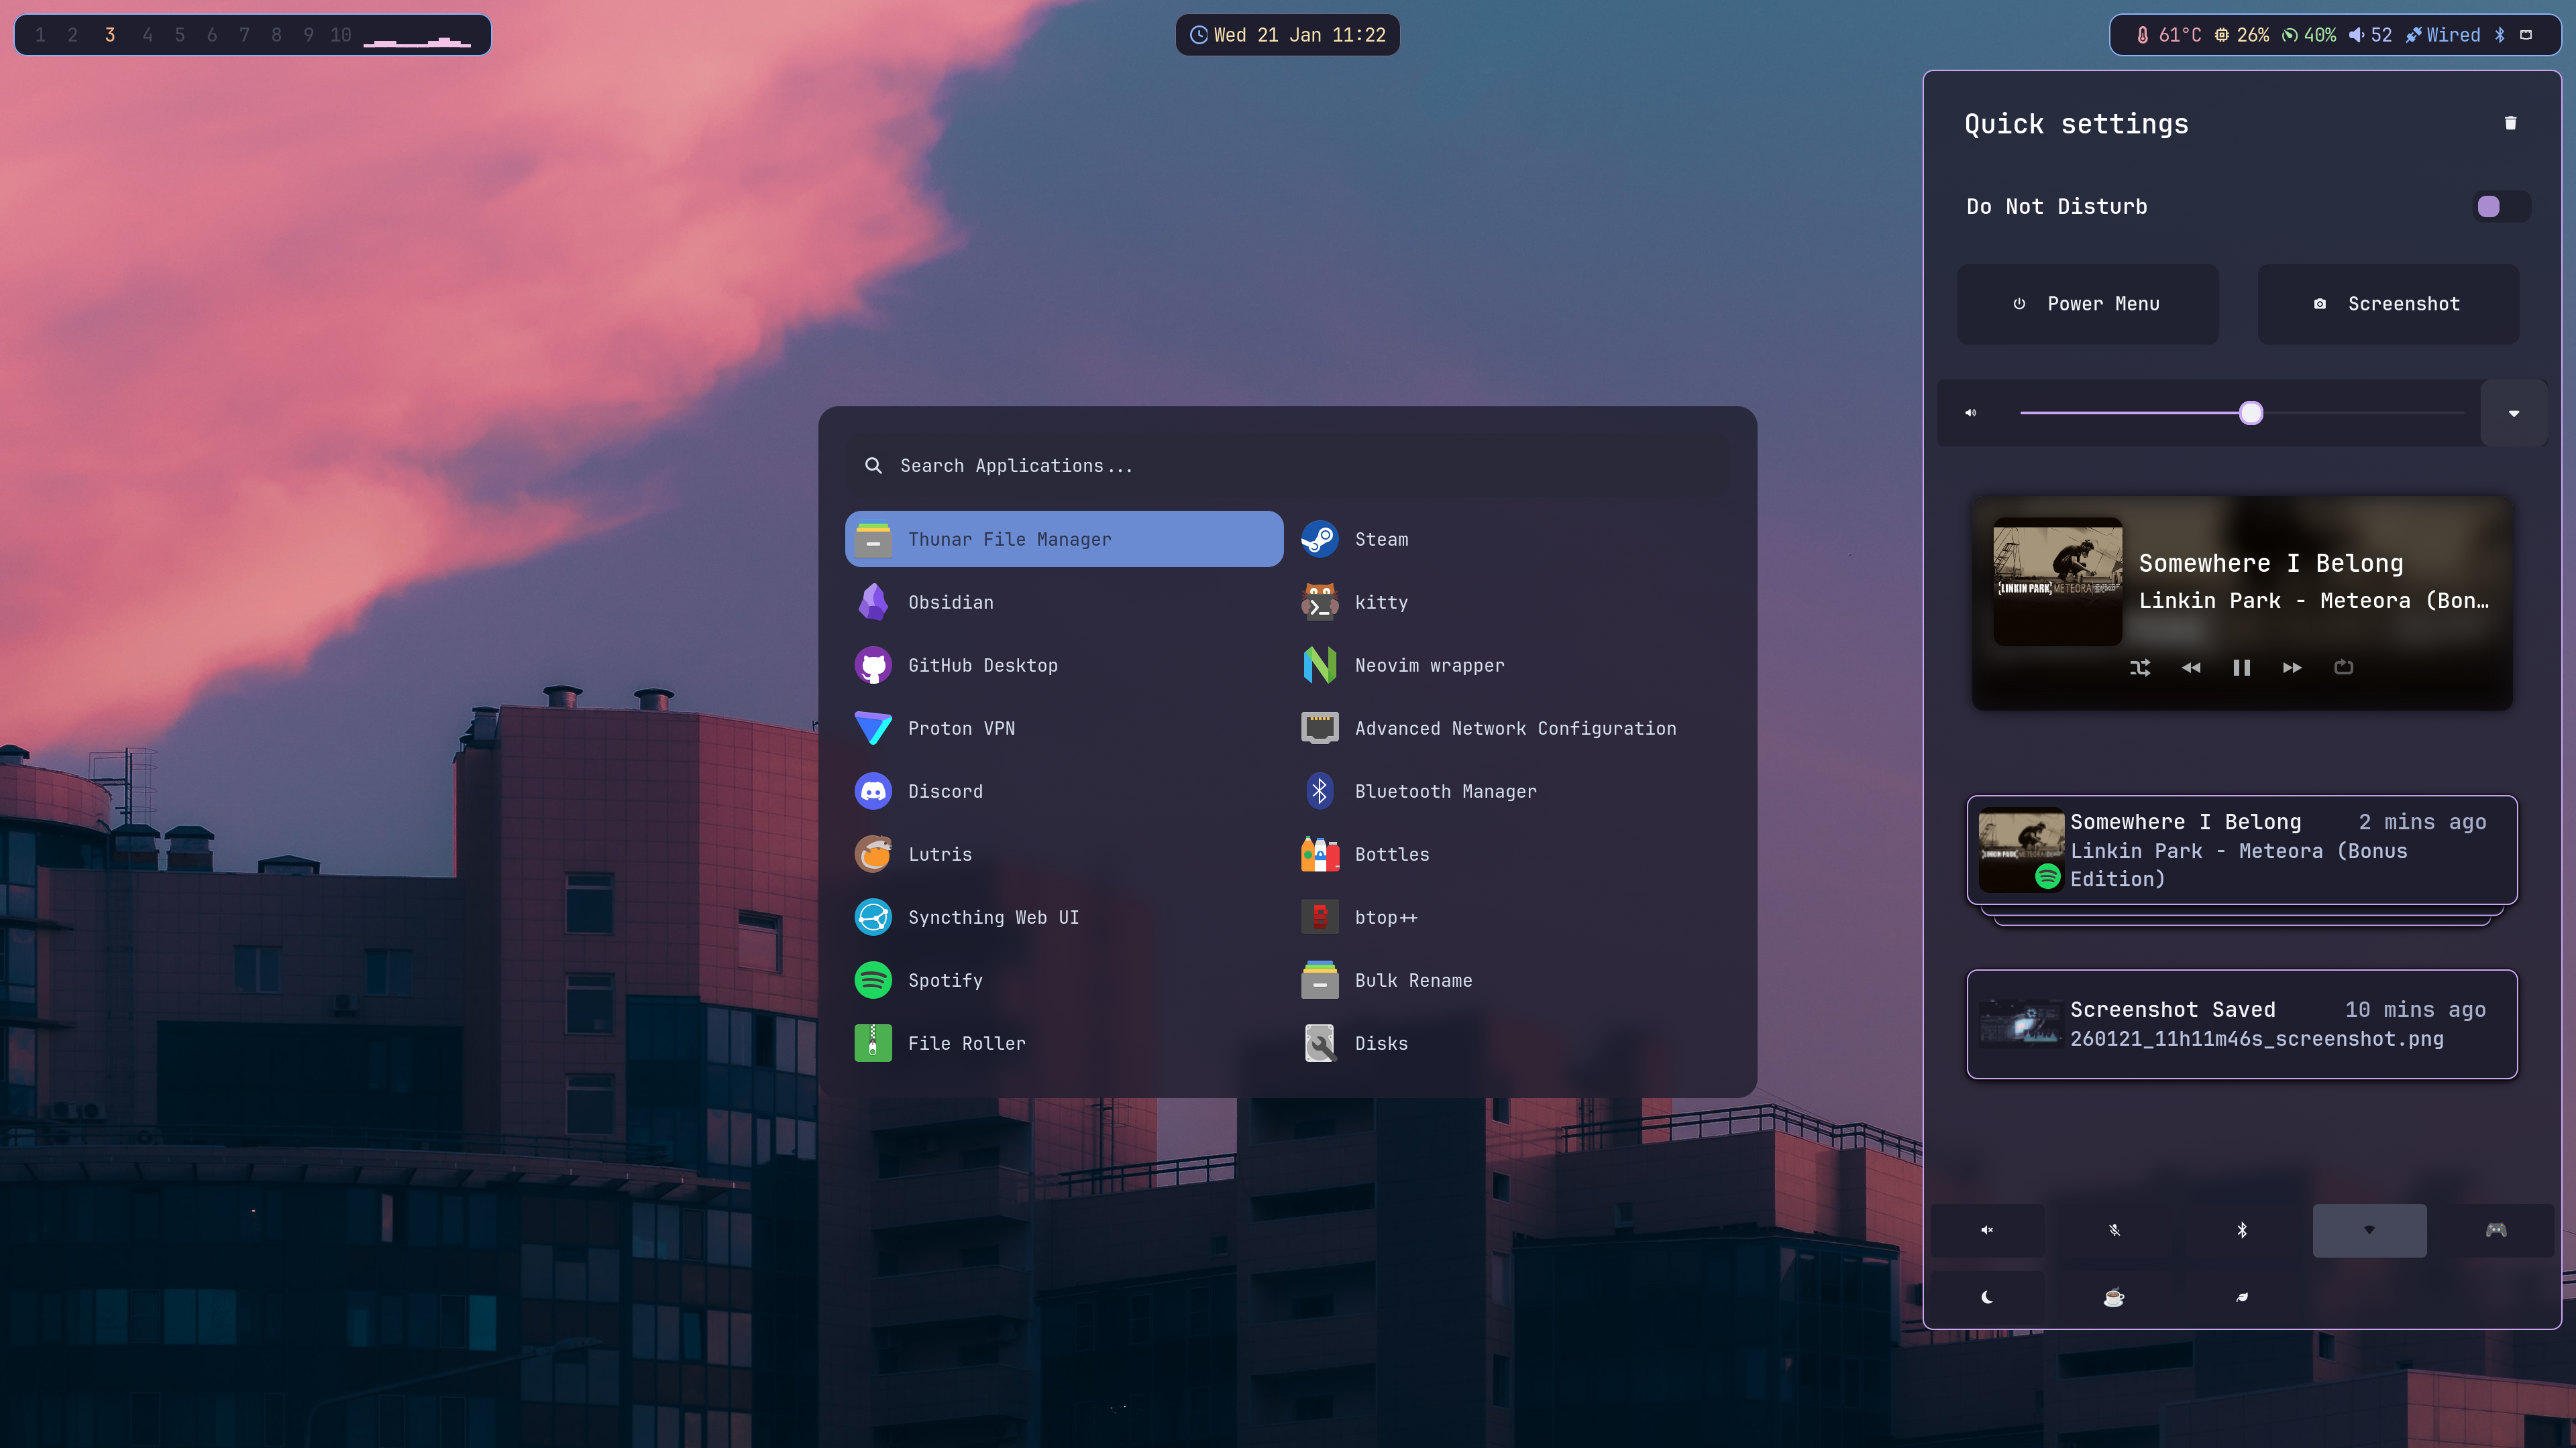Pause the playing Linkin Park track
This screenshot has height=1448, width=2576.
[2241, 668]
